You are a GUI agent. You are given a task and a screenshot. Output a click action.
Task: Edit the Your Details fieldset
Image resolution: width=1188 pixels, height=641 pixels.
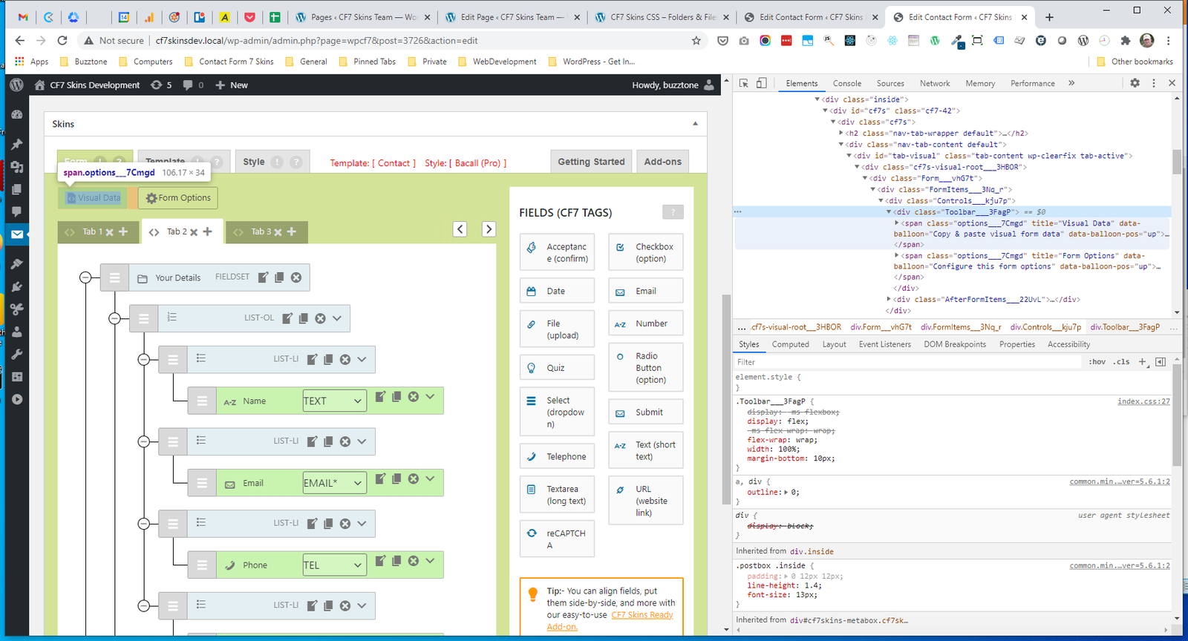(263, 277)
